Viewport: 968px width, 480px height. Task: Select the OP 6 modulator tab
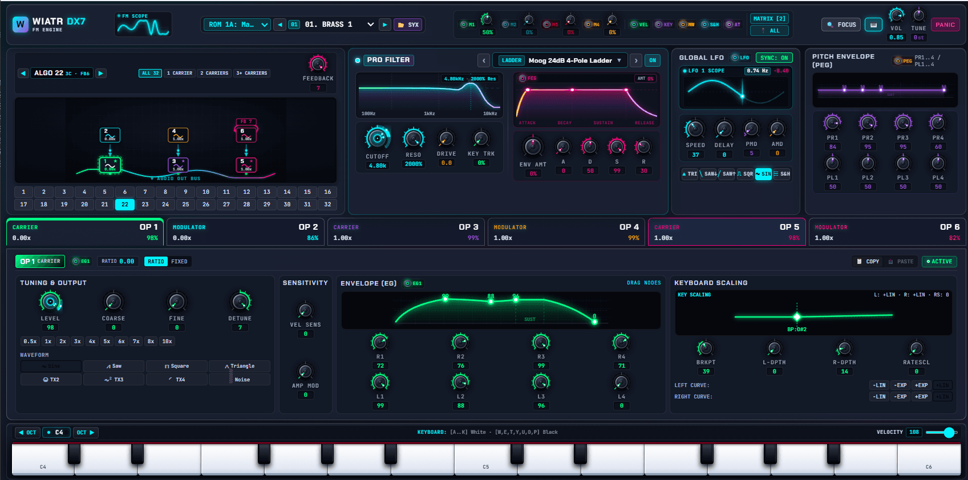pyautogui.click(x=887, y=232)
